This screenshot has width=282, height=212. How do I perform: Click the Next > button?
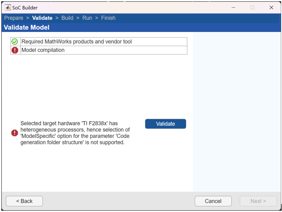pyautogui.click(x=258, y=201)
